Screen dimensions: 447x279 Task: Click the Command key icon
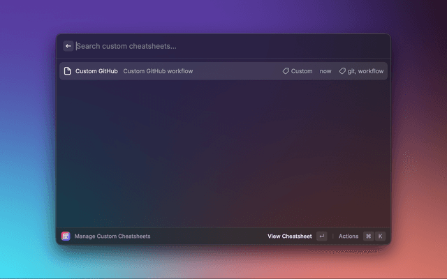[x=368, y=236]
